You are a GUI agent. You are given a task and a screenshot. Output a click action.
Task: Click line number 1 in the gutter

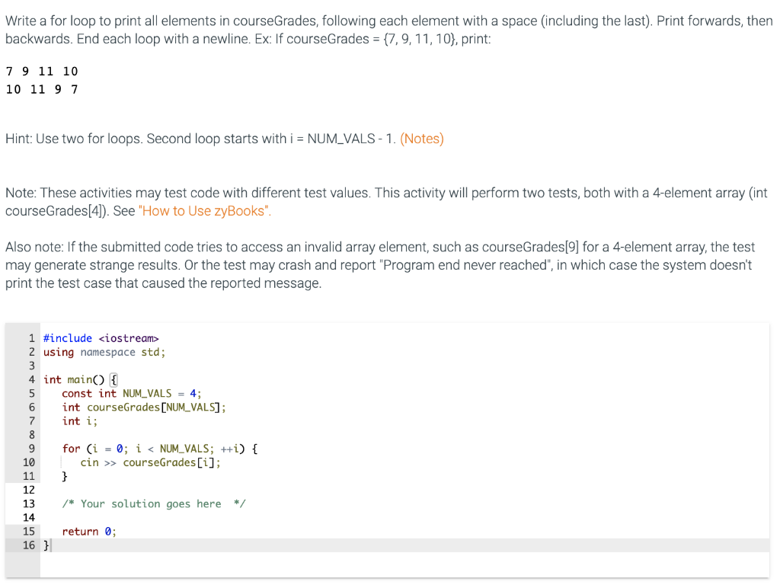point(31,337)
